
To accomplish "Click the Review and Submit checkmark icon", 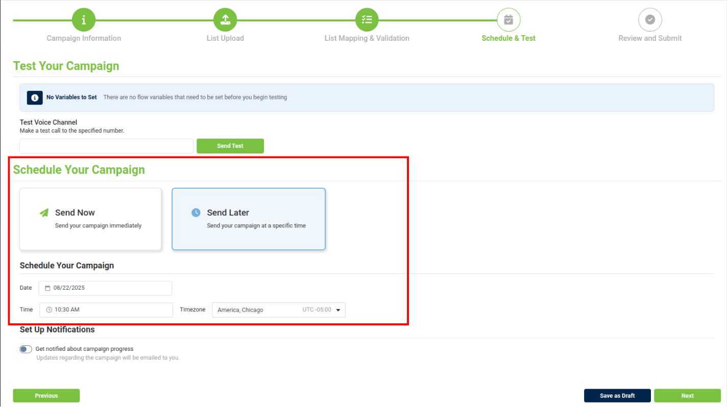I will pos(650,20).
